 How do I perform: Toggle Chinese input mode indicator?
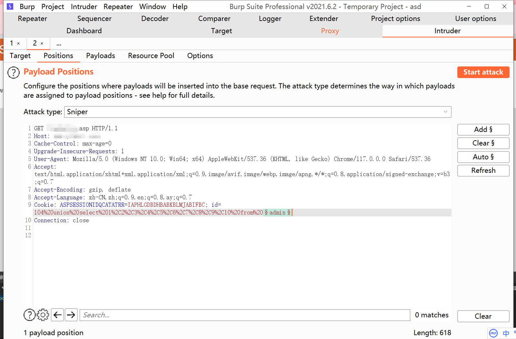506,333
